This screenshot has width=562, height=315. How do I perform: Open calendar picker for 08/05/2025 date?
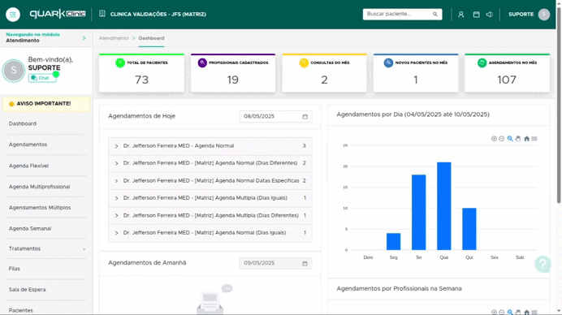pos(305,116)
